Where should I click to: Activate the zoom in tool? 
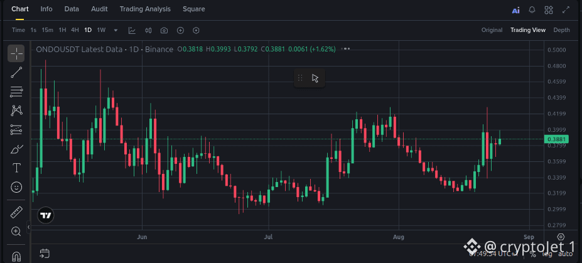[x=16, y=232]
